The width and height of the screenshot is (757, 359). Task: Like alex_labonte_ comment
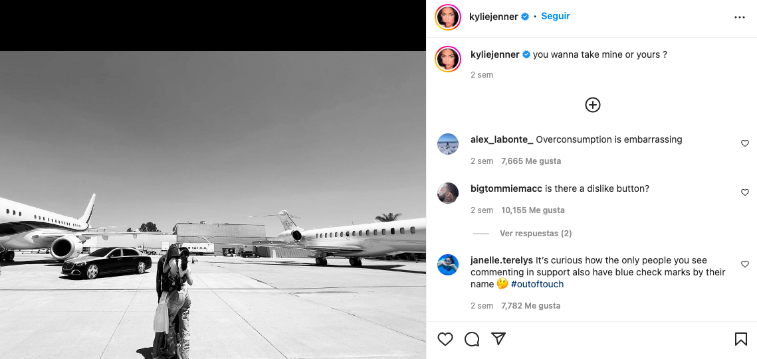pos(744,143)
